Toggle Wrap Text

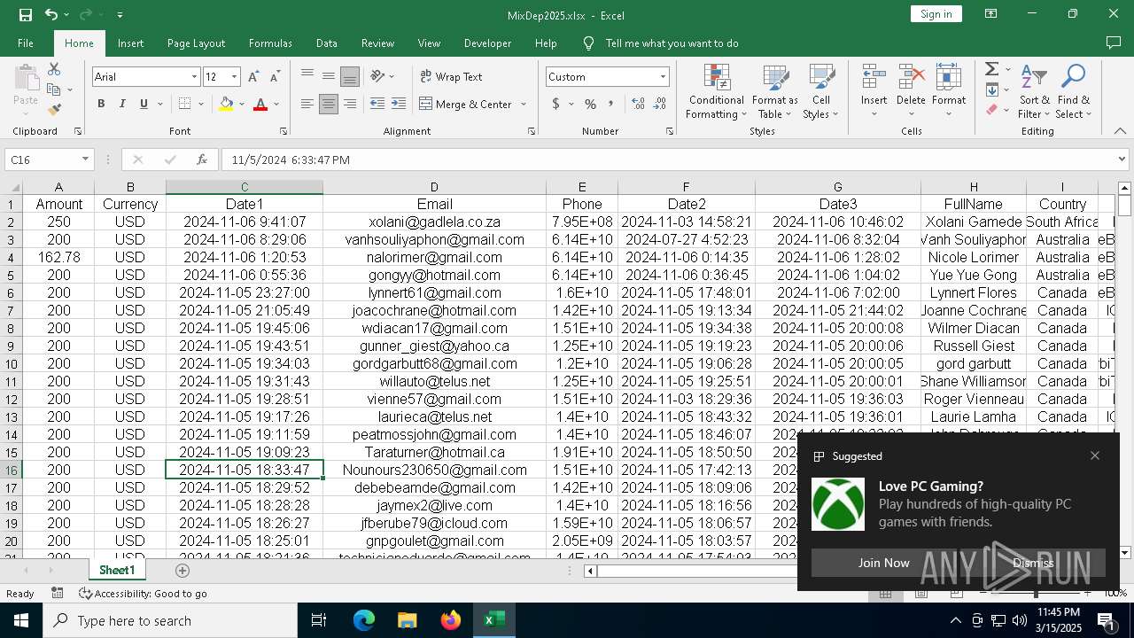[451, 76]
